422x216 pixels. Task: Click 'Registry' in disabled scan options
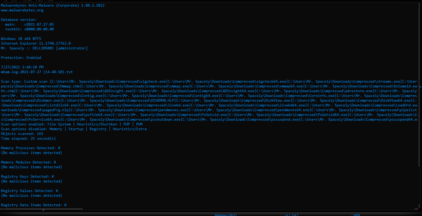98,129
